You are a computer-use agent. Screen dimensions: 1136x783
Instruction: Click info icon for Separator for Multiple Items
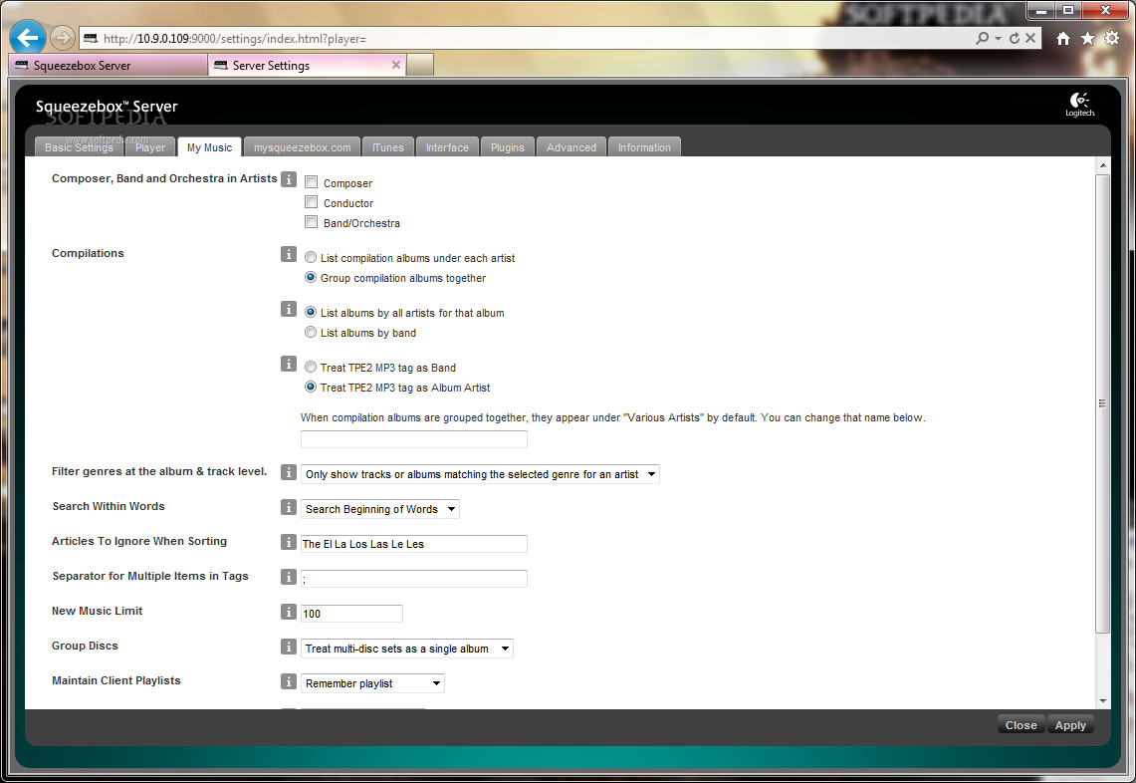289,577
